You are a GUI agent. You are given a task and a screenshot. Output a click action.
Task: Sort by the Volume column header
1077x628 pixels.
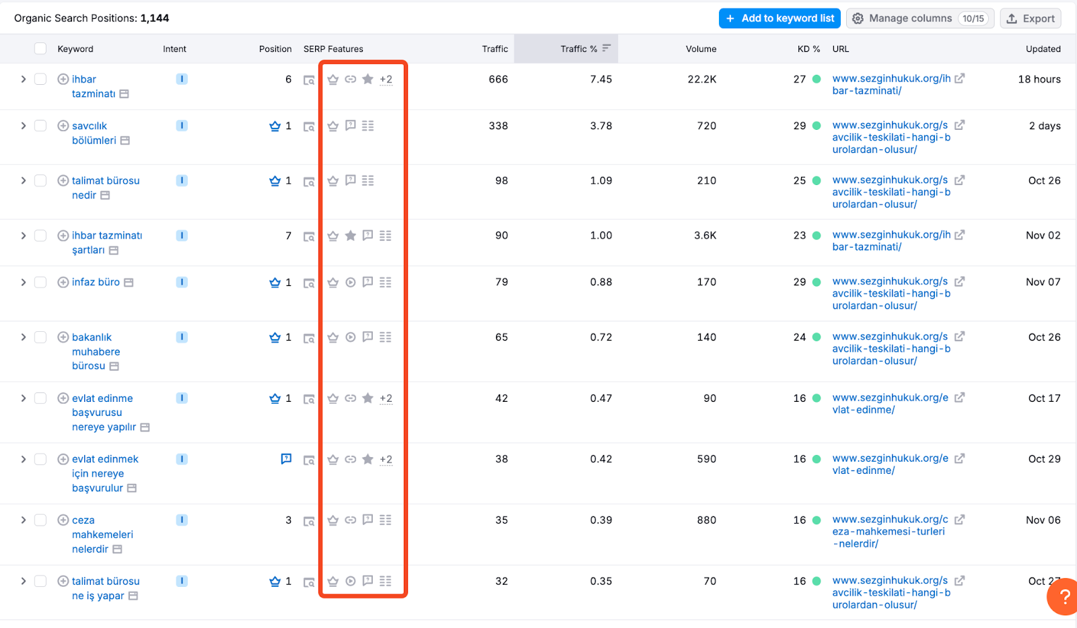coord(701,49)
